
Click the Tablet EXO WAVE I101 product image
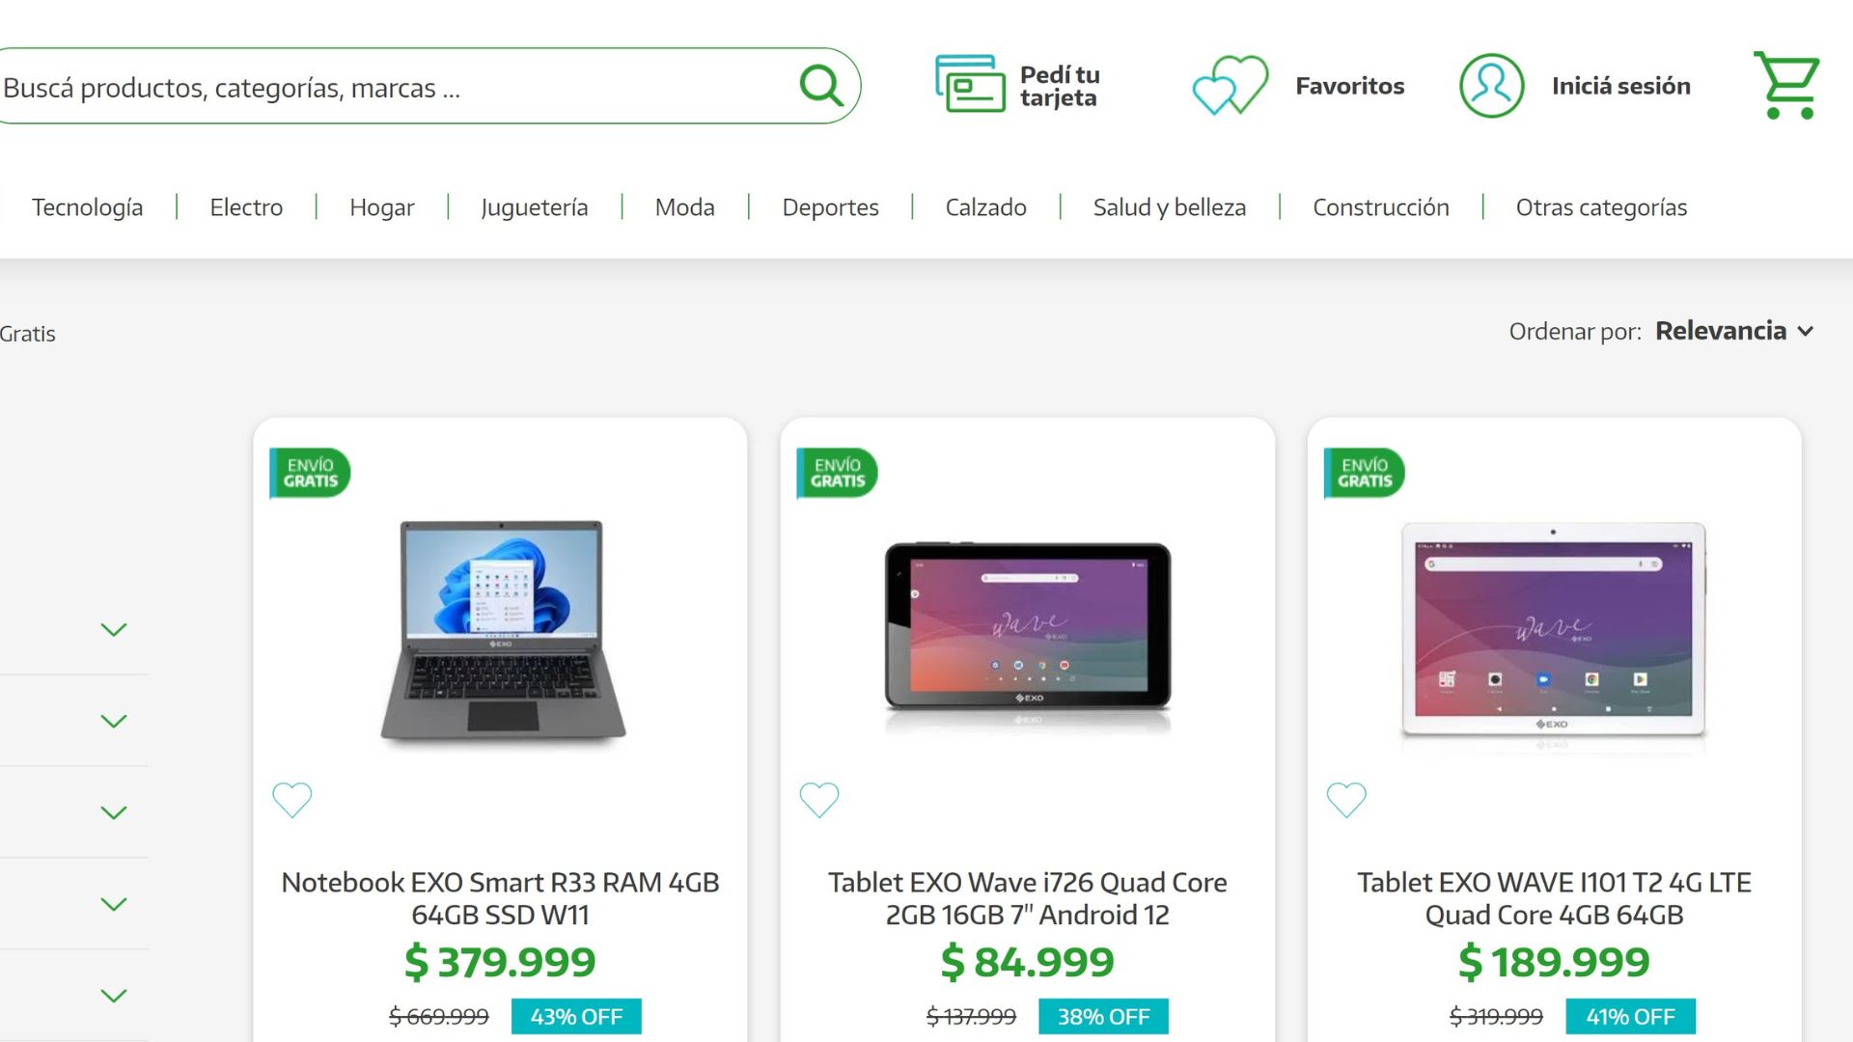click(1553, 632)
